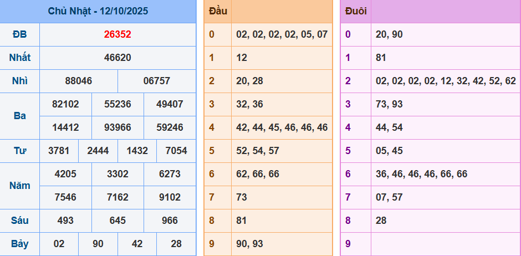521x256 pixels.
Task: Click the Bảy row label
Action: pyautogui.click(x=20, y=244)
